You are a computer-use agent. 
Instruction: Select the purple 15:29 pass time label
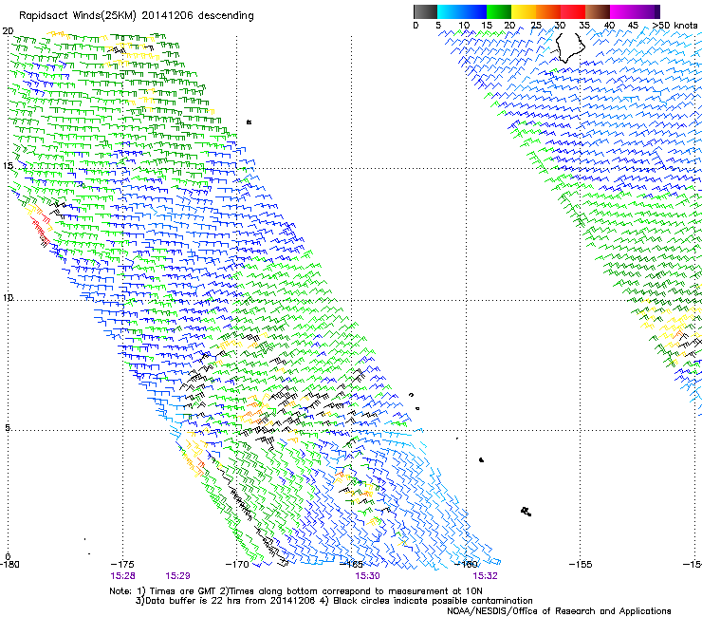point(177,576)
